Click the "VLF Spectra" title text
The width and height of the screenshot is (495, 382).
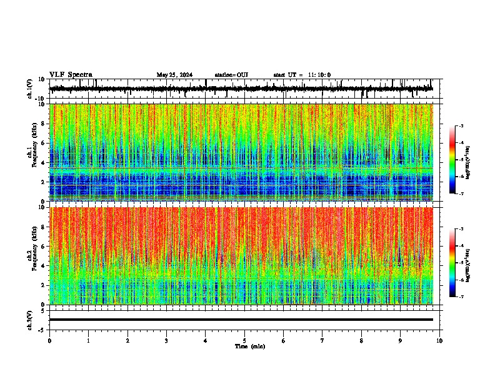[71, 75]
